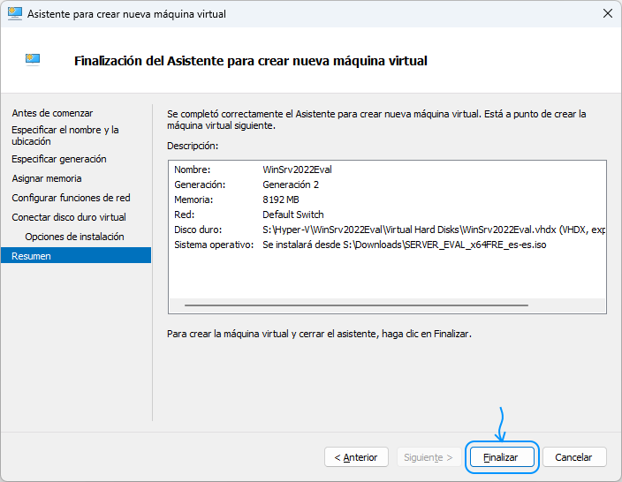
Task: Click the 8192 MB memory value
Action: click(x=281, y=200)
